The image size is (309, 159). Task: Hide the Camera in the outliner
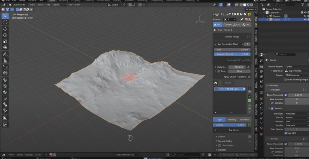[305, 16]
